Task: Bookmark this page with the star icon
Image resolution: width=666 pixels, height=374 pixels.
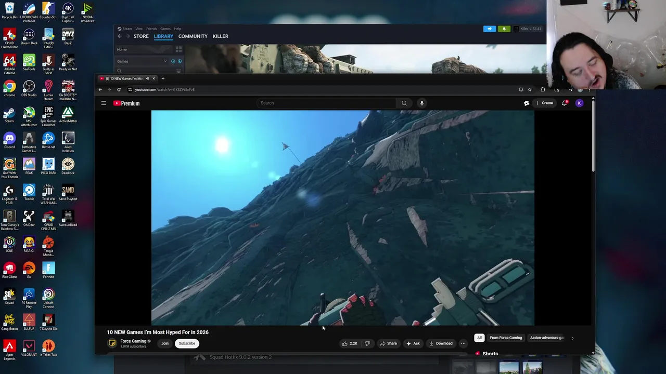Action: pos(530,89)
